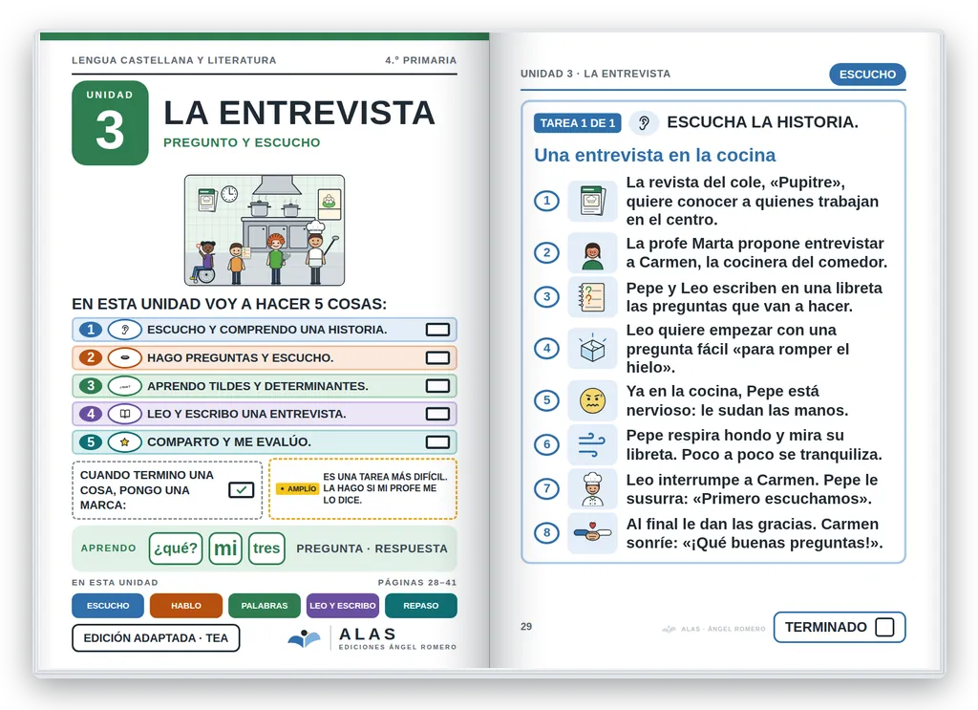The image size is (978, 710).
Task: Click the Lengua Castellana y Literatura header
Action: pos(174,60)
